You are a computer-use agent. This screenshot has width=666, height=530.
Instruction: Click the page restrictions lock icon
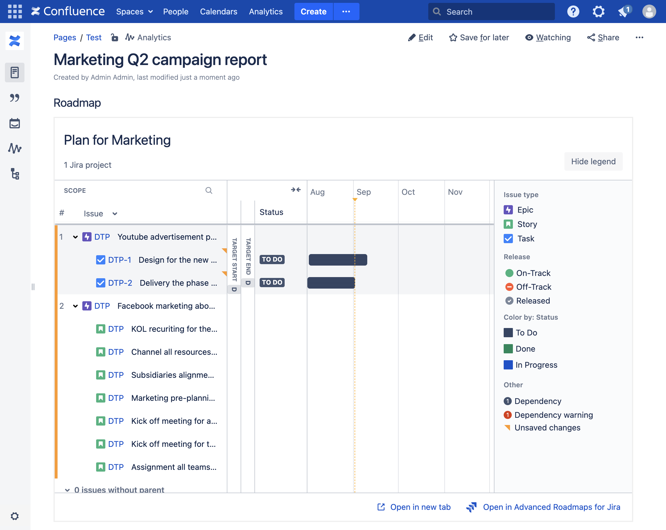point(114,37)
